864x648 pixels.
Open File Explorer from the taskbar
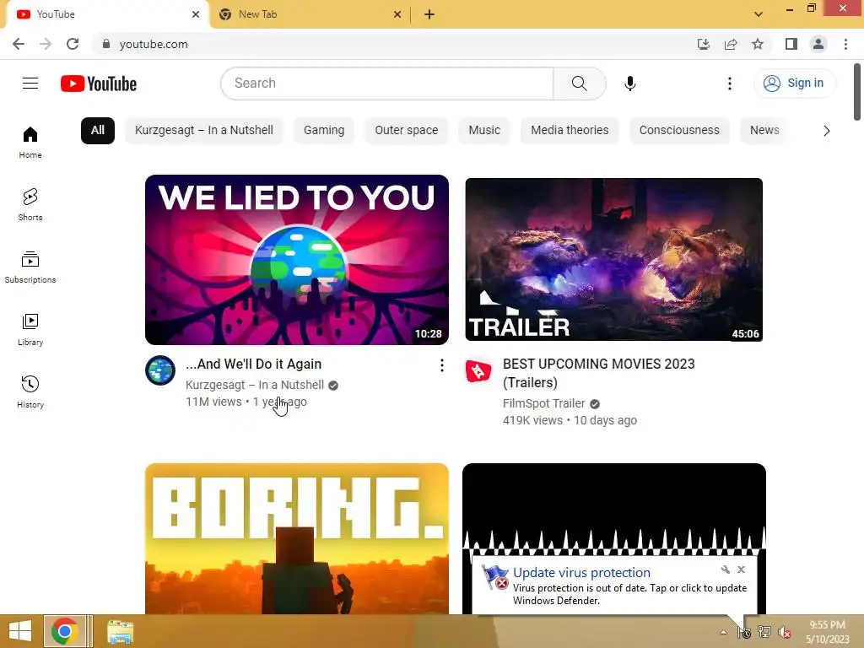click(120, 632)
